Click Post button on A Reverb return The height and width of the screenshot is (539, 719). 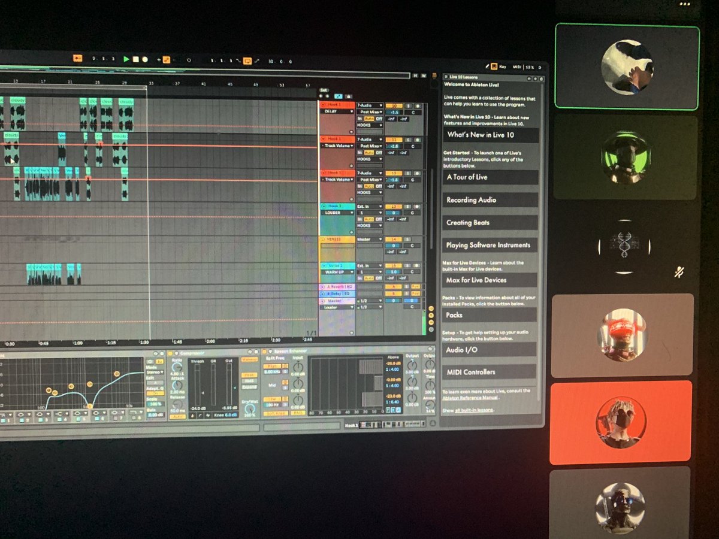[x=415, y=287]
